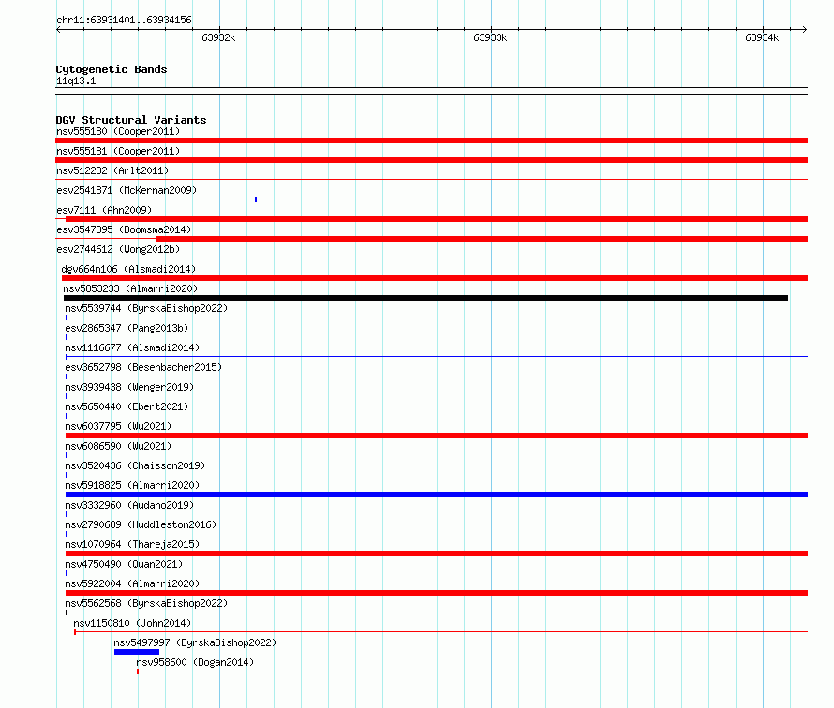Image resolution: width=834 pixels, height=708 pixels.
Task: Click the 63932k ruler tick label
Action: 218,37
